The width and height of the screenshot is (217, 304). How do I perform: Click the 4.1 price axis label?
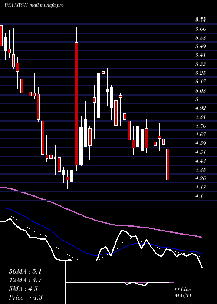(x=199, y=196)
